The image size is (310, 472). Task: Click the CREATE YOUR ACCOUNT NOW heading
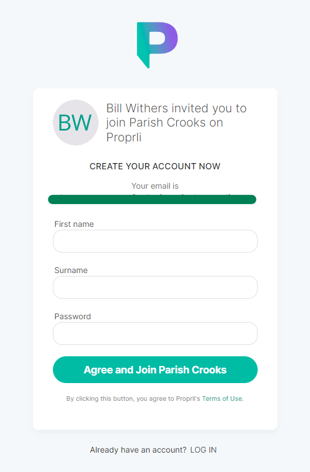155,166
